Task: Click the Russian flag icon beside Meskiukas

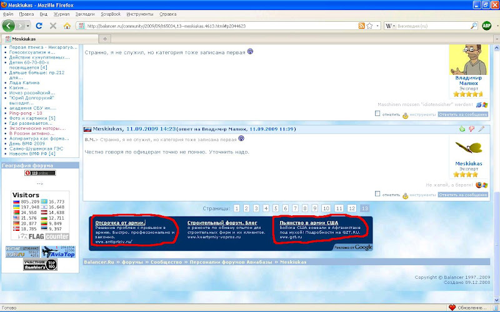Action: (87, 129)
